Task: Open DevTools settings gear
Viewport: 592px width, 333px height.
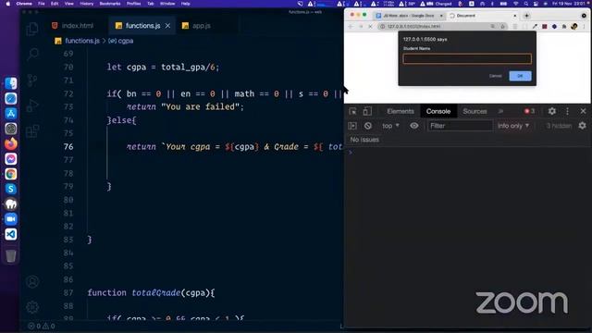Action: [551, 111]
